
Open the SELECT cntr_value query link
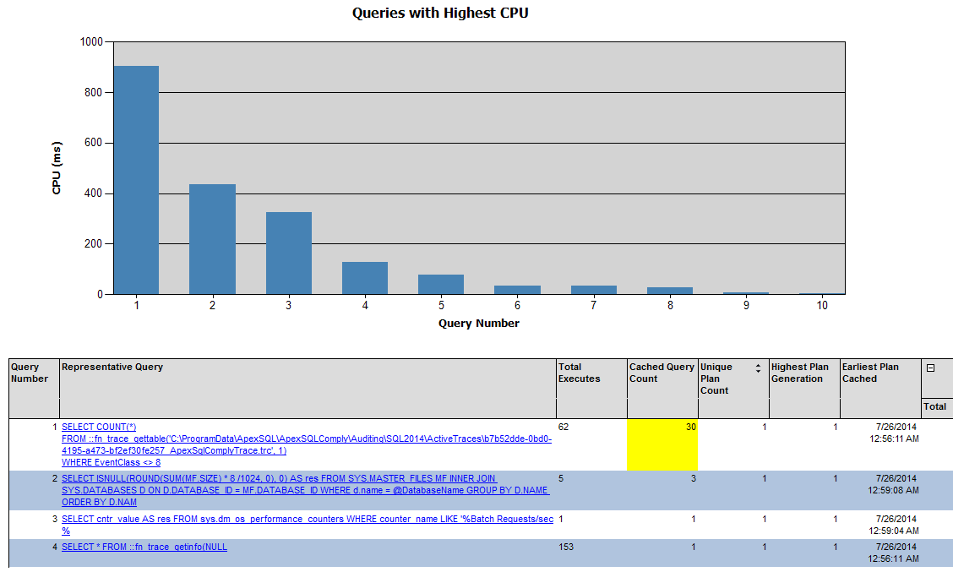coord(308,519)
